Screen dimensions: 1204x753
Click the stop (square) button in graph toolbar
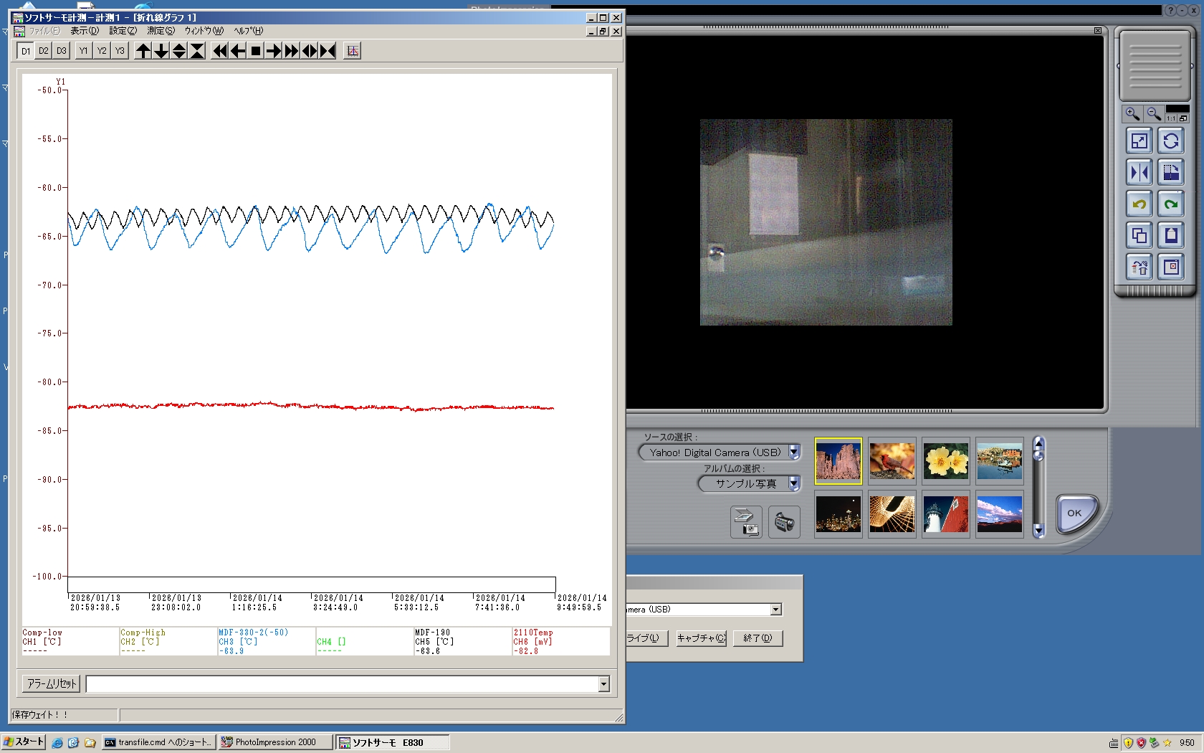coord(255,51)
